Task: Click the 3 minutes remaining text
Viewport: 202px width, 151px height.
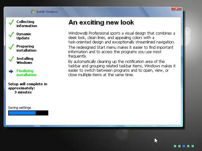Action: tap(23, 92)
